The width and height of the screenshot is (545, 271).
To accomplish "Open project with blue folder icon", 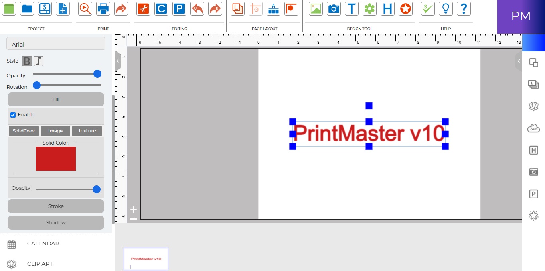I will click(x=27, y=8).
